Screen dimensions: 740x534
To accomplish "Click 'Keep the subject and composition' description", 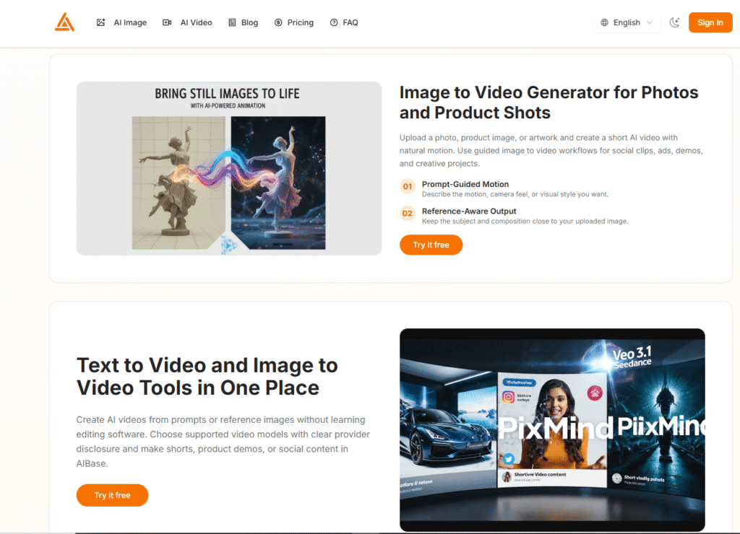I will tap(525, 221).
